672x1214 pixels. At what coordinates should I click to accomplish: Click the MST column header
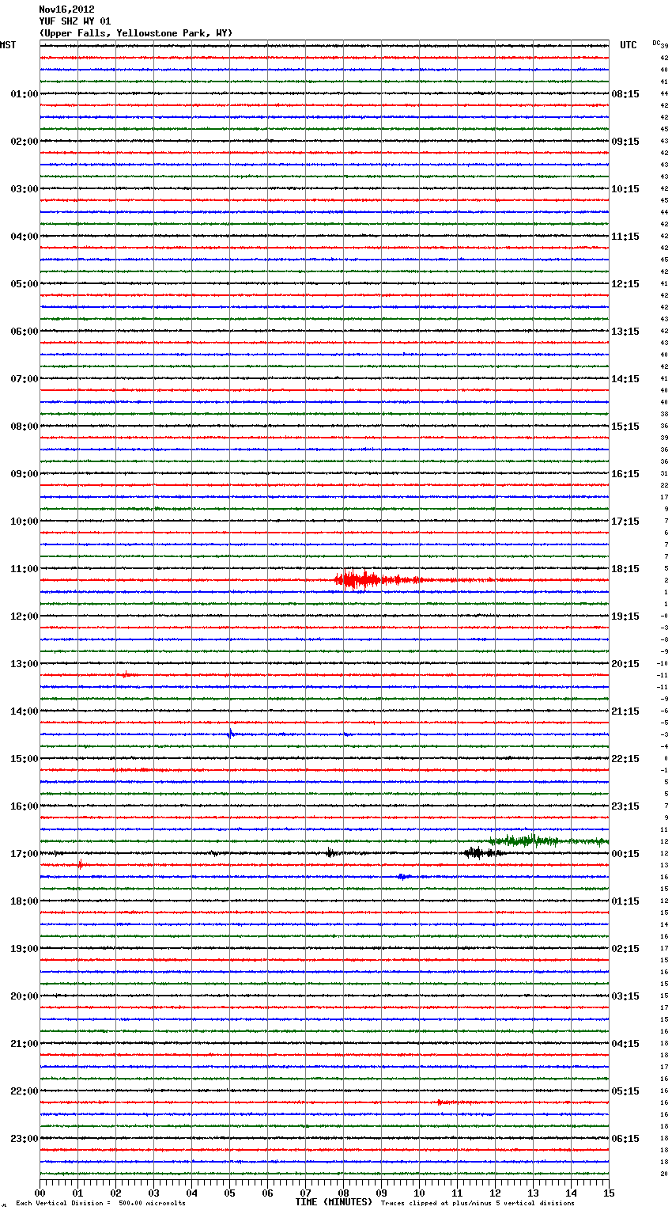(8, 45)
